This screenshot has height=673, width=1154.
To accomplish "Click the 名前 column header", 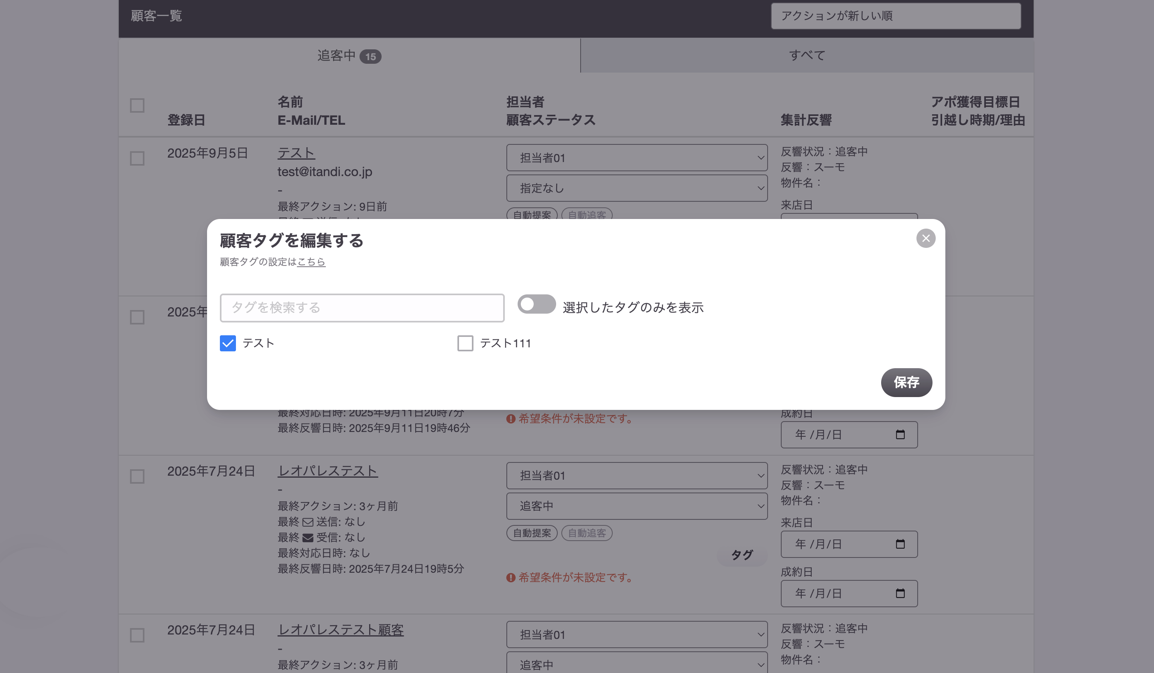I will pyautogui.click(x=291, y=101).
